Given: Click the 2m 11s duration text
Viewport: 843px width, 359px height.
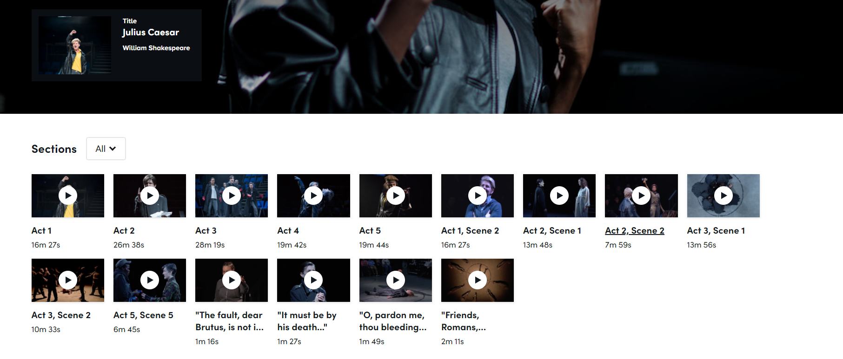Looking at the screenshot, I should pos(452,341).
